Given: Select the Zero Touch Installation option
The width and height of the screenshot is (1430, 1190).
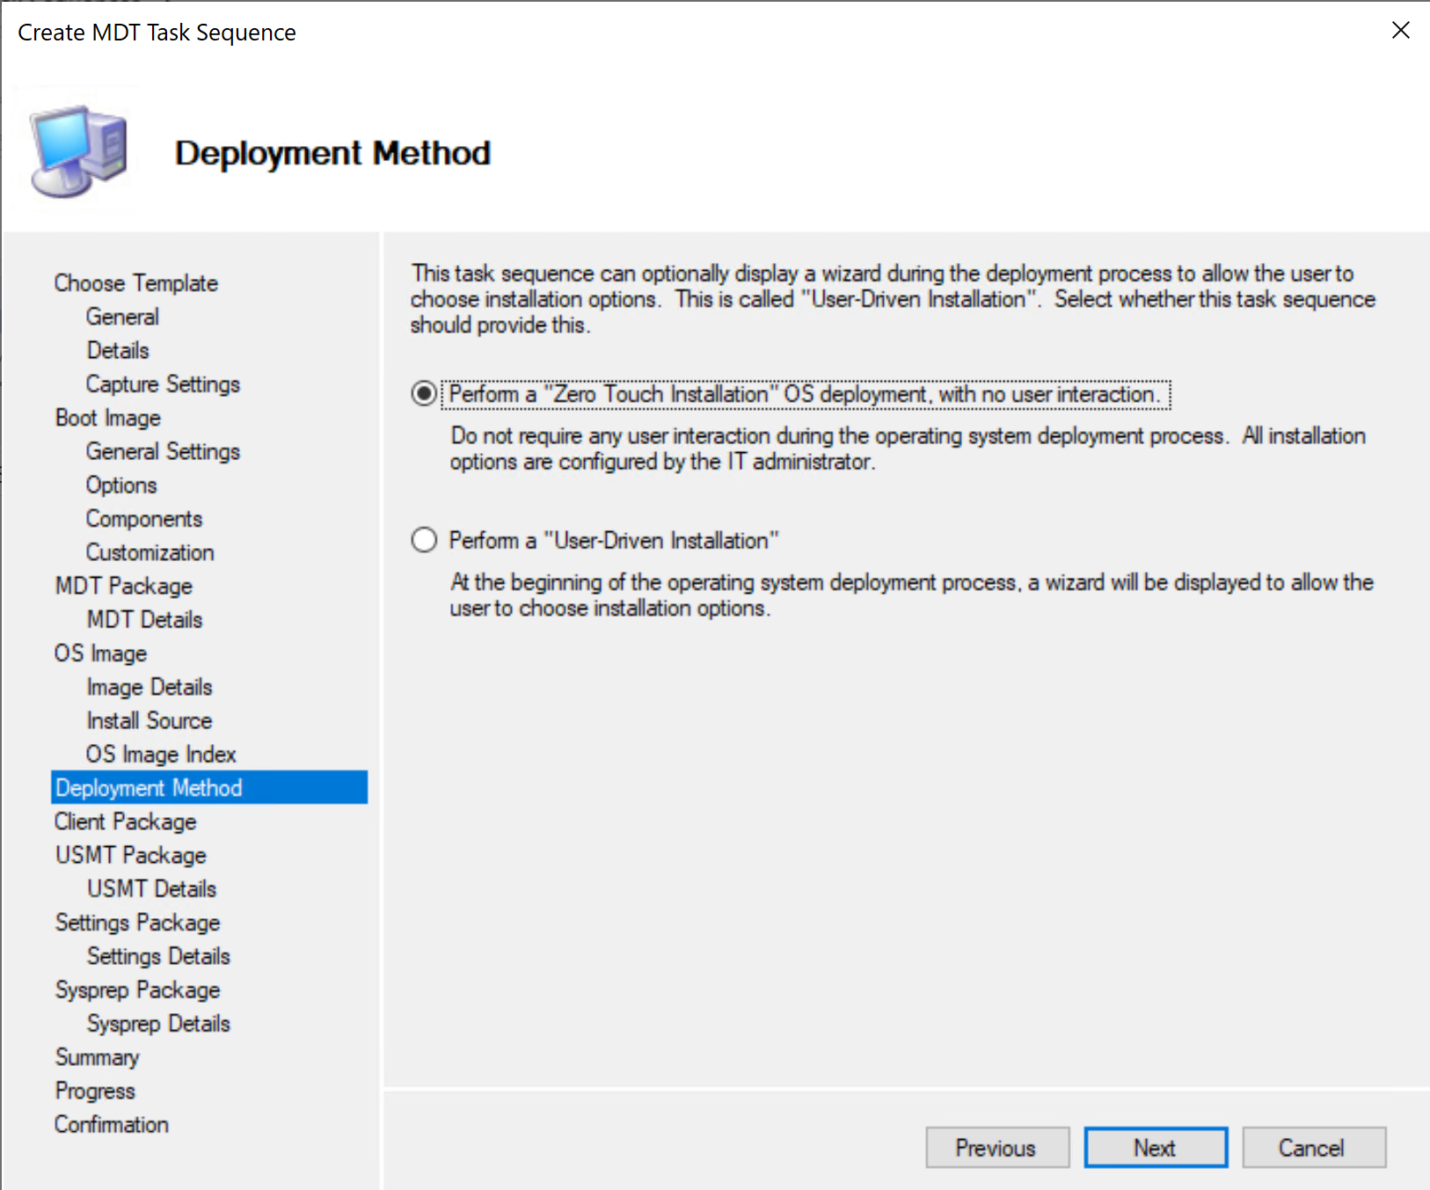Looking at the screenshot, I should tap(424, 394).
